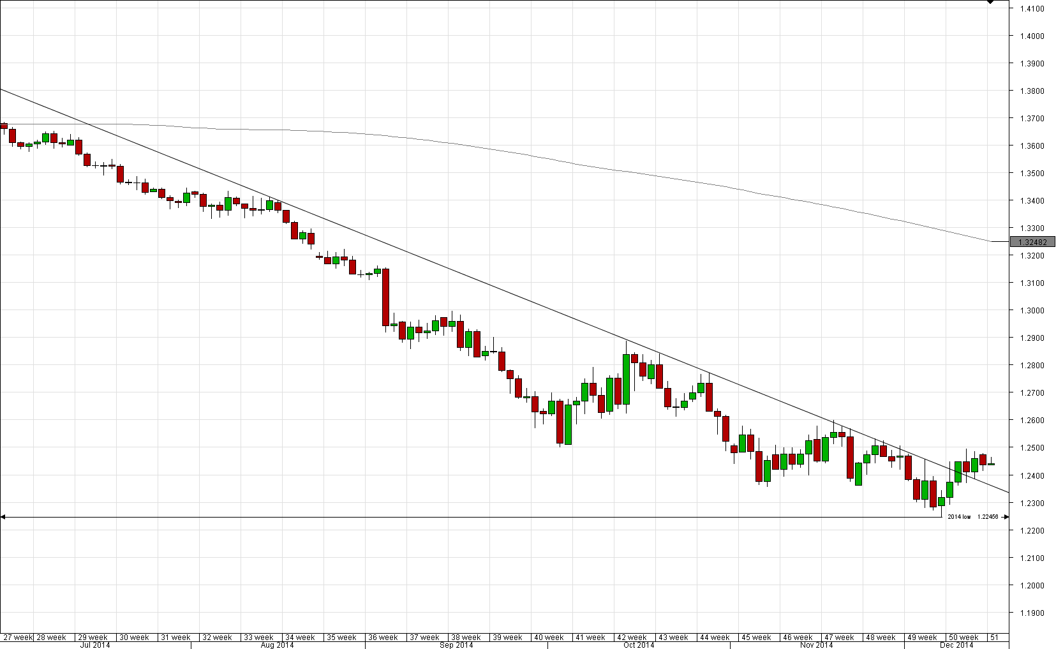
Task: Click the 'Aug 2014' month label
Action: tap(277, 645)
